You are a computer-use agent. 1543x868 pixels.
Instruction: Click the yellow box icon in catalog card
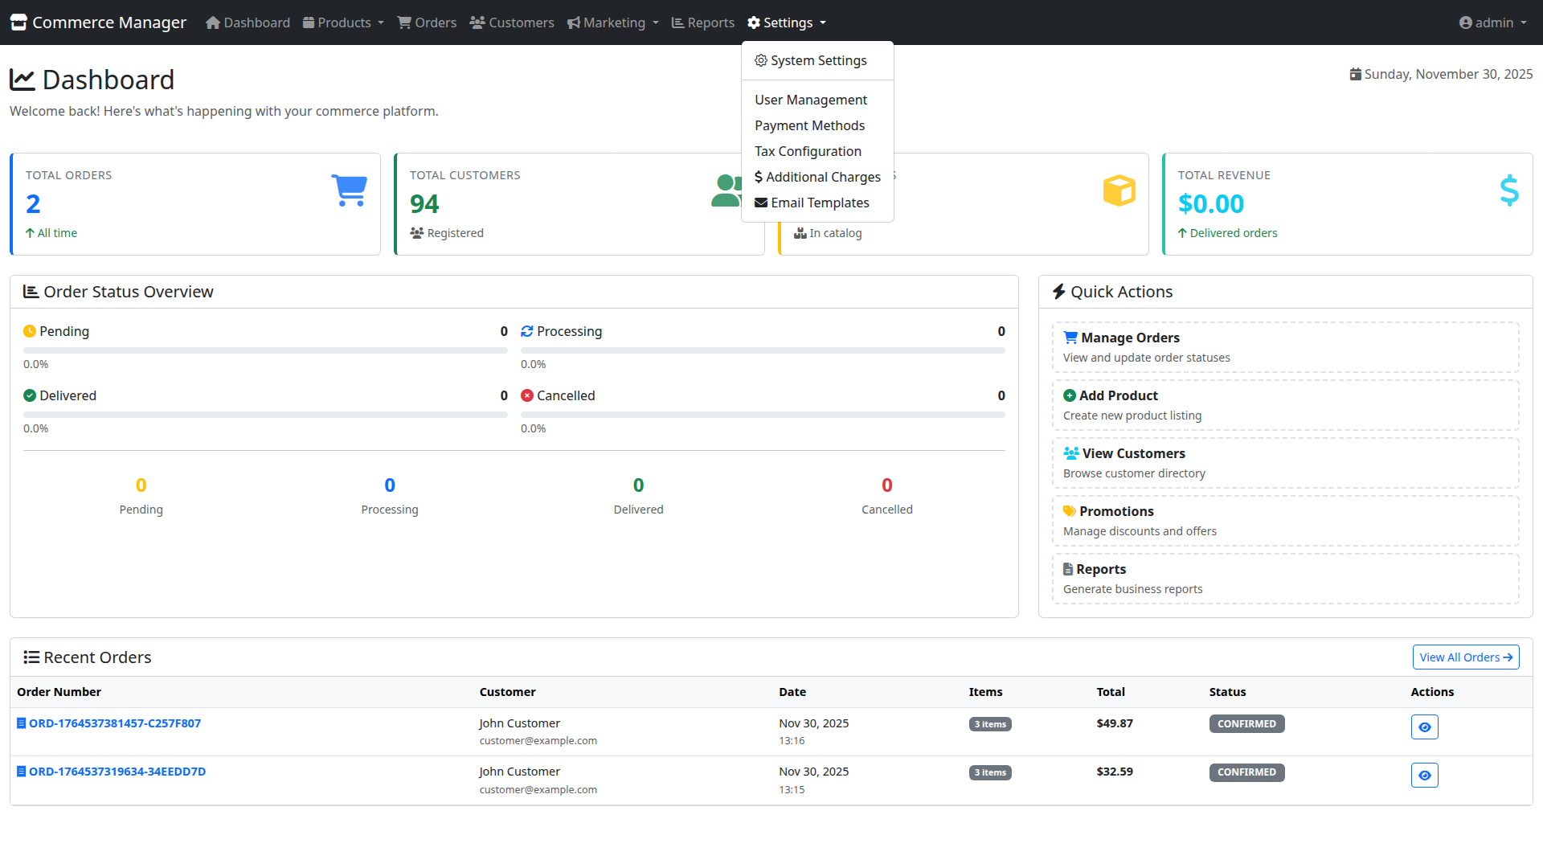coord(1119,191)
